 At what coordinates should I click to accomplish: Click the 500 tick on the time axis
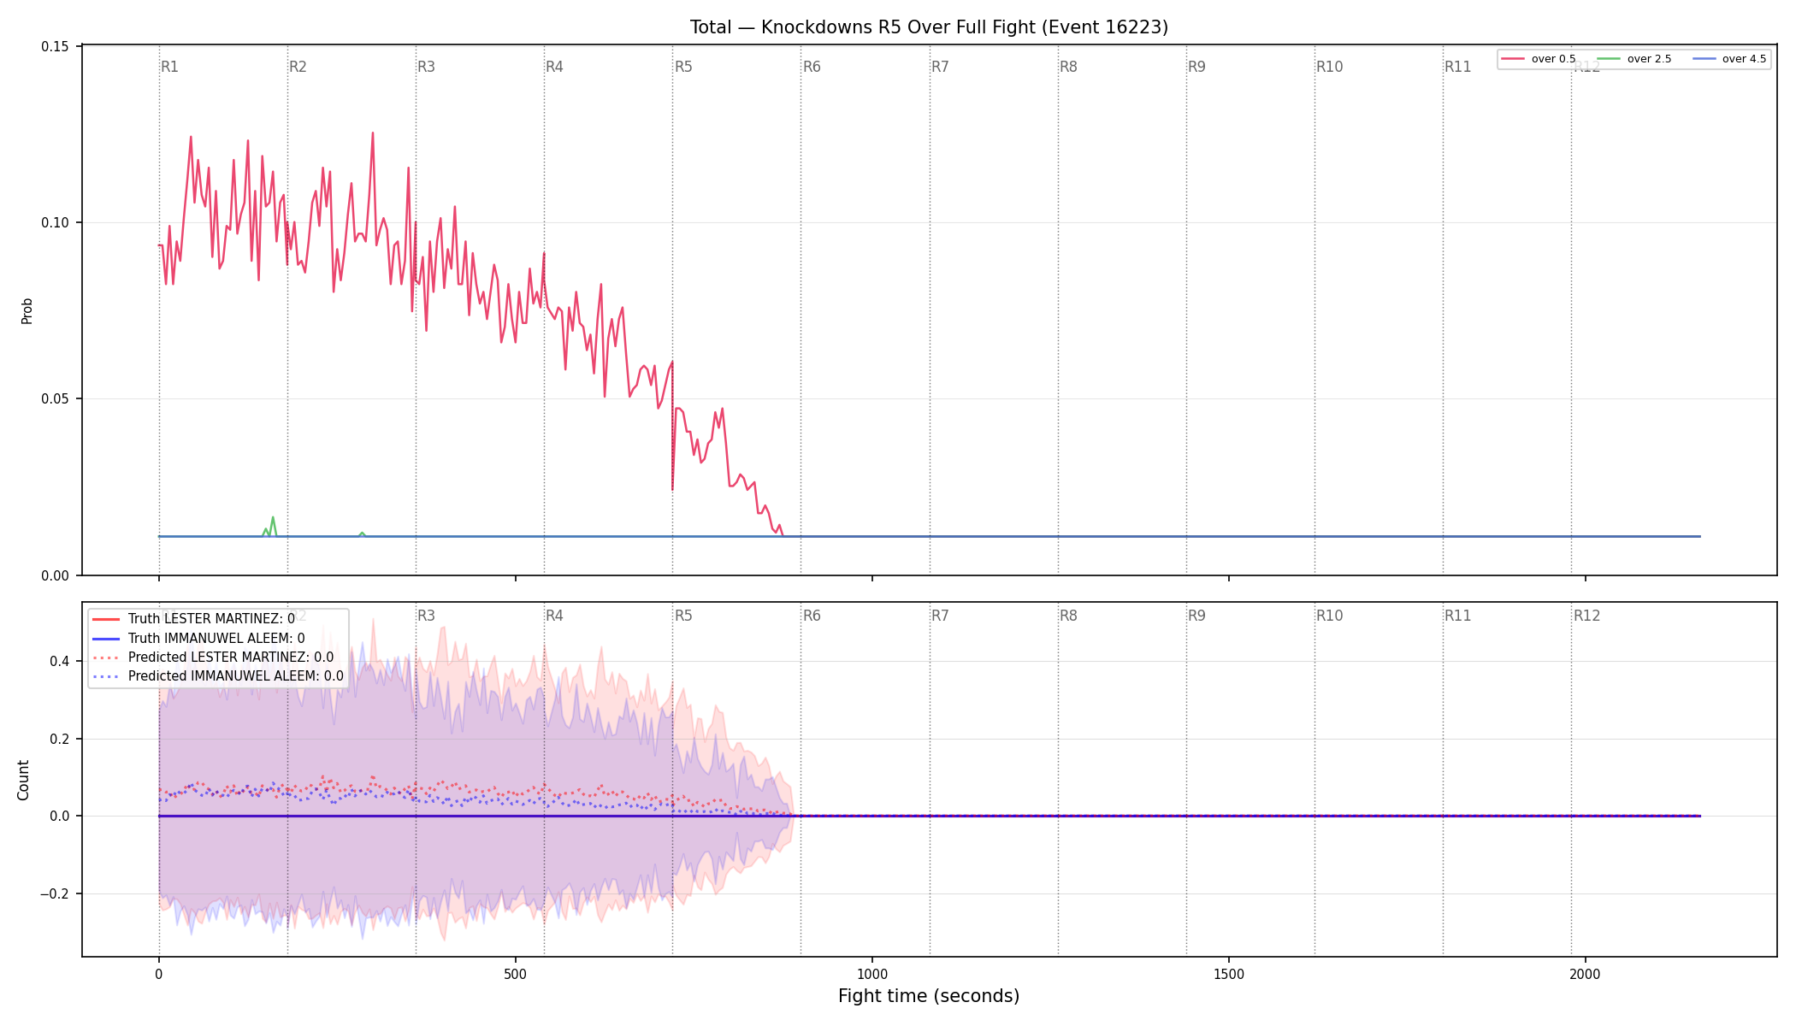(x=515, y=974)
